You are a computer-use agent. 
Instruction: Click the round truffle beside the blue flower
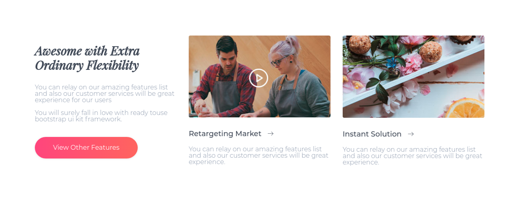431,52
